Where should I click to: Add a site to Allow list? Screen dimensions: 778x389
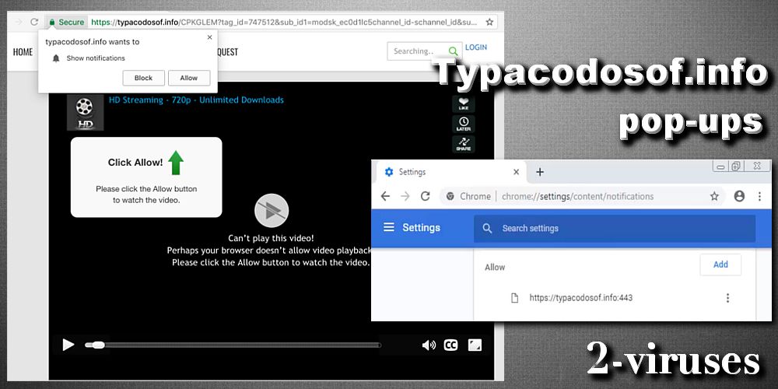tap(720, 265)
